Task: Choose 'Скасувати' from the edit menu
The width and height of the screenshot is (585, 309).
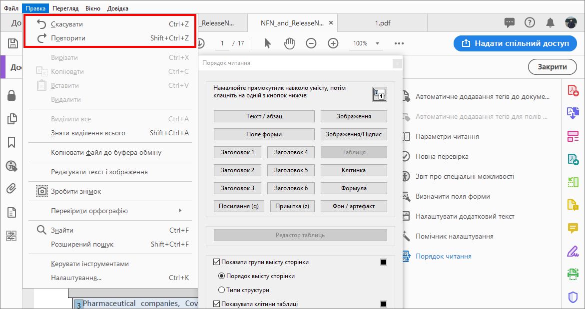Action: pyautogui.click(x=110, y=24)
